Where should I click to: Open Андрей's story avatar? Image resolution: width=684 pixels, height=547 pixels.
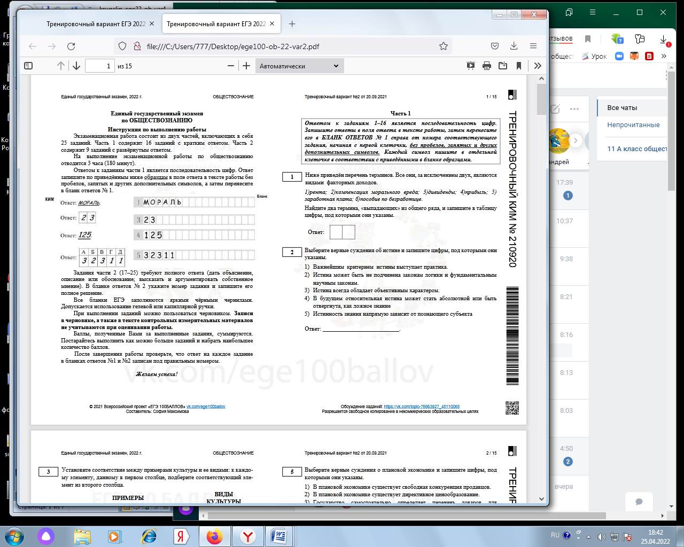559,140
